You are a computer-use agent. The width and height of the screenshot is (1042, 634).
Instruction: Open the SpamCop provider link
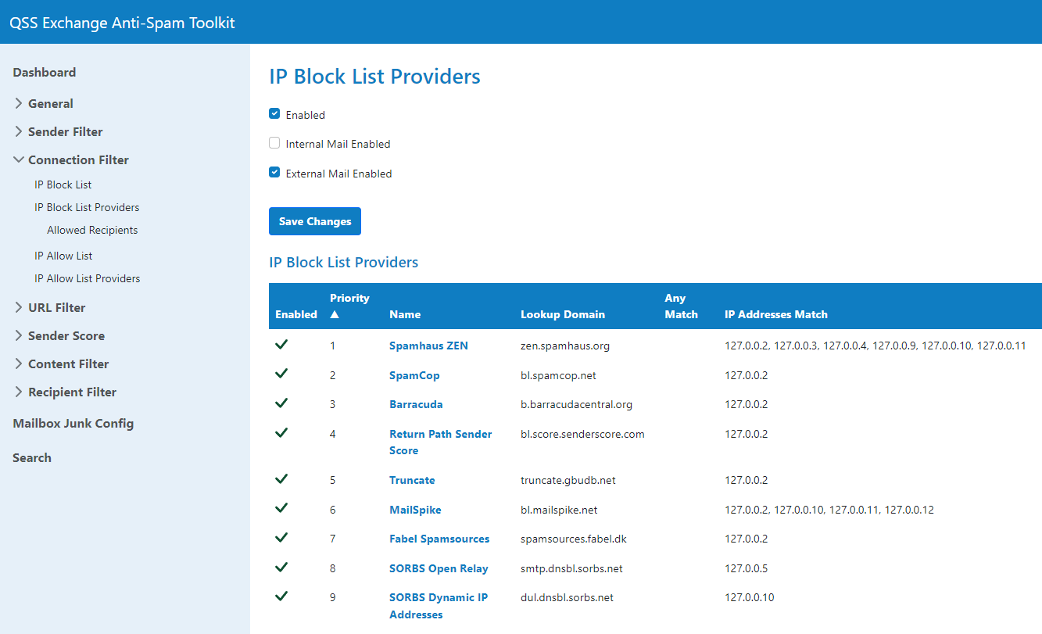click(x=414, y=375)
